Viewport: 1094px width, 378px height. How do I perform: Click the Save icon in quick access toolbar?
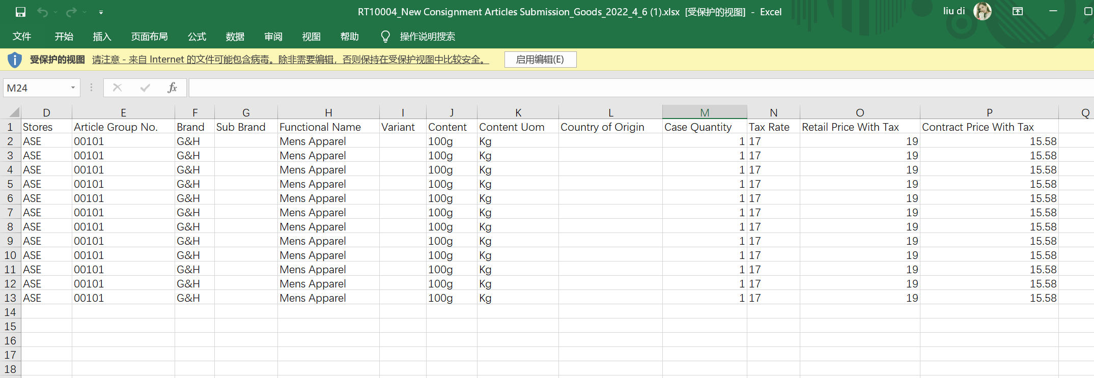[x=20, y=12]
